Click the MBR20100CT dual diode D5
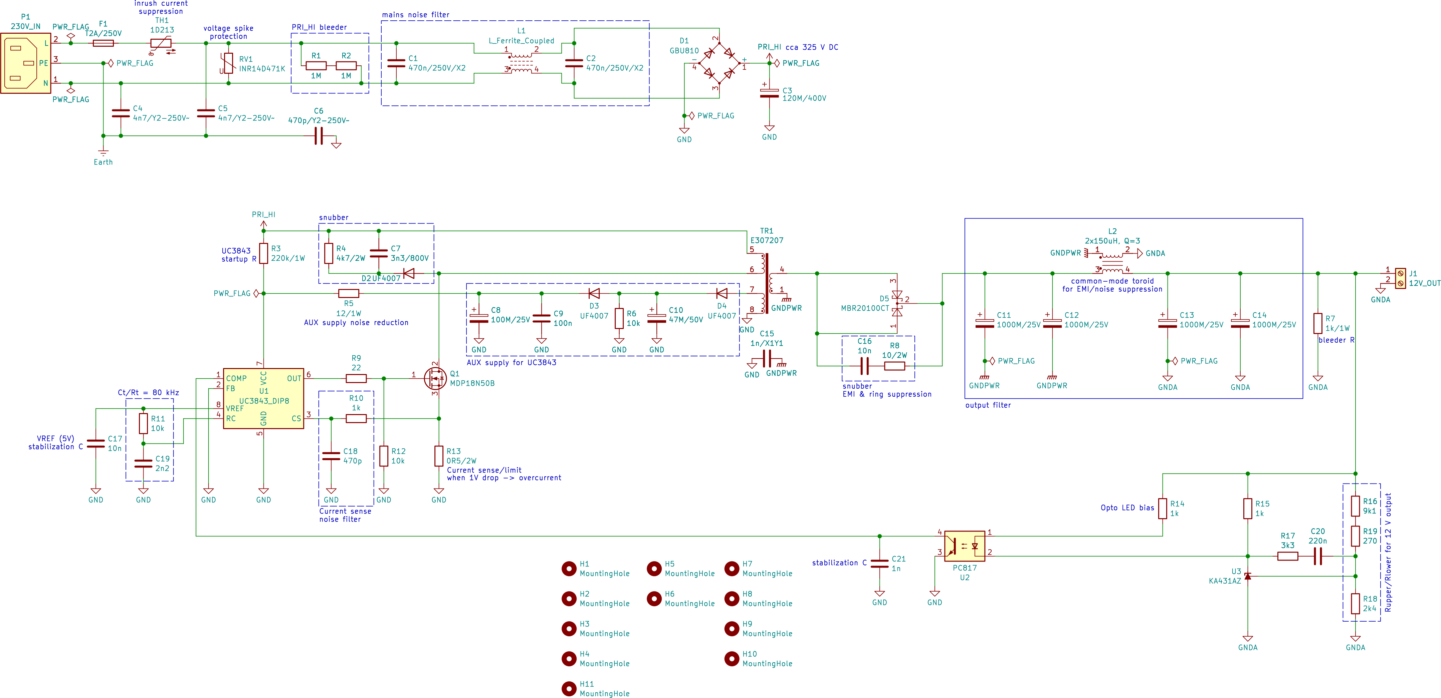 897,303
